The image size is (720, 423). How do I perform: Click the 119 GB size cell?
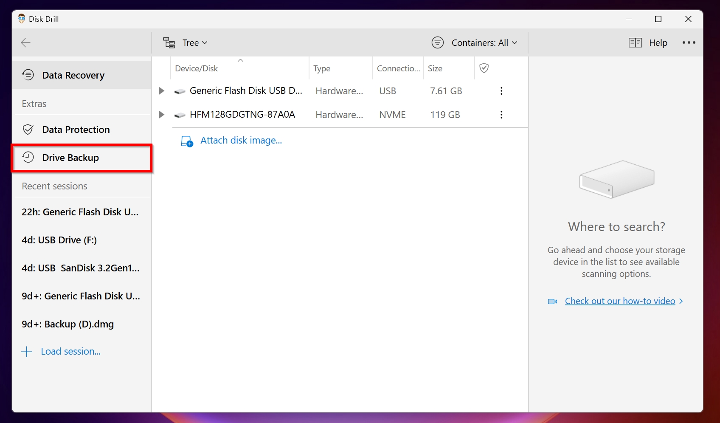click(445, 115)
